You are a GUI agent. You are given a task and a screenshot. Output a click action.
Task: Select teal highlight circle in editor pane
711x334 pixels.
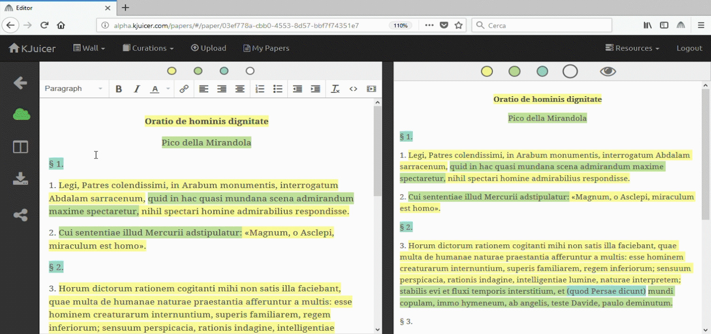pyautogui.click(x=224, y=71)
